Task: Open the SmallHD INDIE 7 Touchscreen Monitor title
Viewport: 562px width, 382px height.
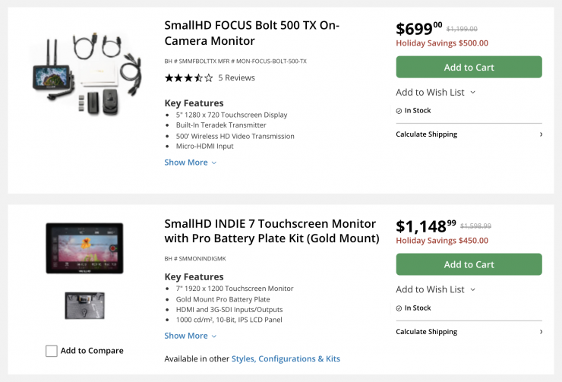Action: coord(270,231)
